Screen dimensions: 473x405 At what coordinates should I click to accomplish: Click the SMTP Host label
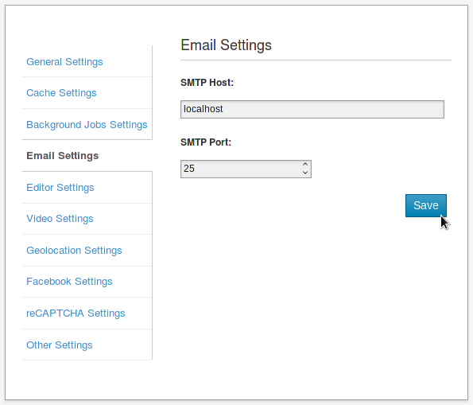click(207, 83)
